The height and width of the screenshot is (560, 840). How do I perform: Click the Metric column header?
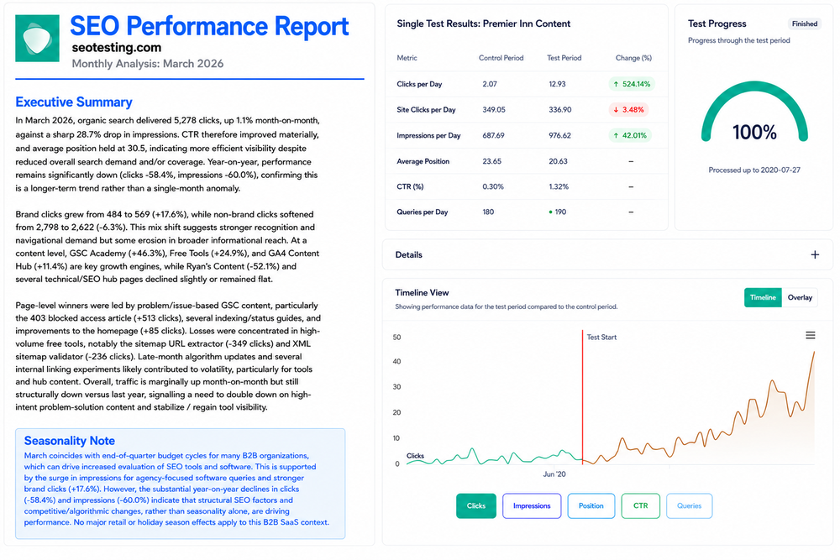(407, 58)
